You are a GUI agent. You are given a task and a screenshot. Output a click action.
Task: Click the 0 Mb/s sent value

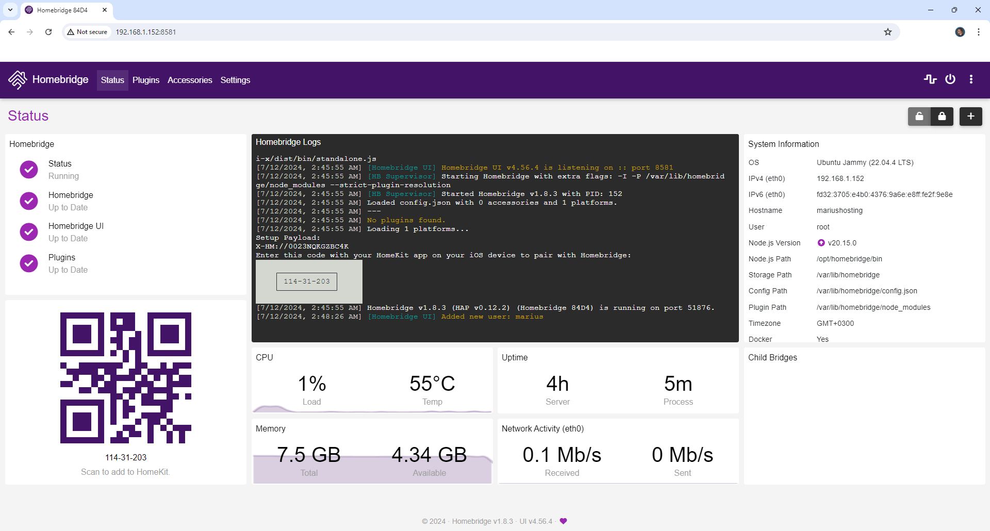click(x=682, y=455)
